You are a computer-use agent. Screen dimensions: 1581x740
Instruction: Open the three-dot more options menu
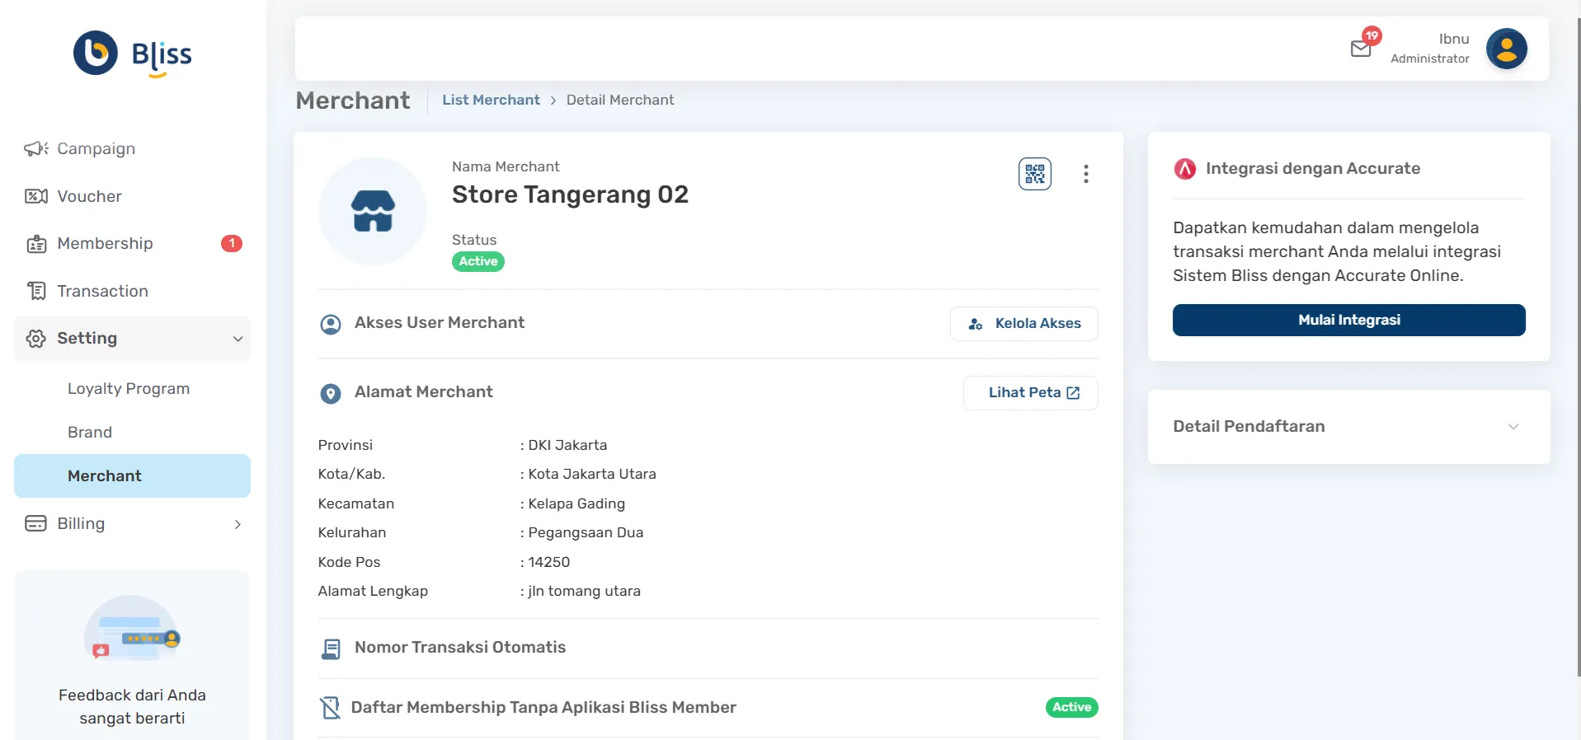pos(1085,174)
